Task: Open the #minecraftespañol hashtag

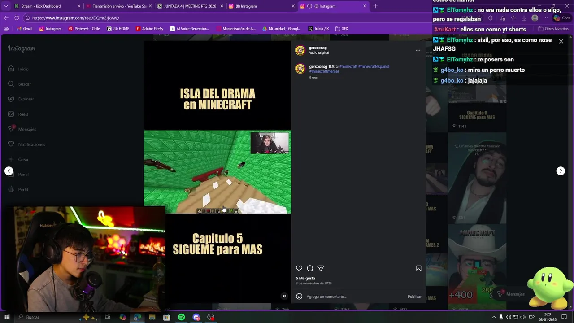Action: 374,66
